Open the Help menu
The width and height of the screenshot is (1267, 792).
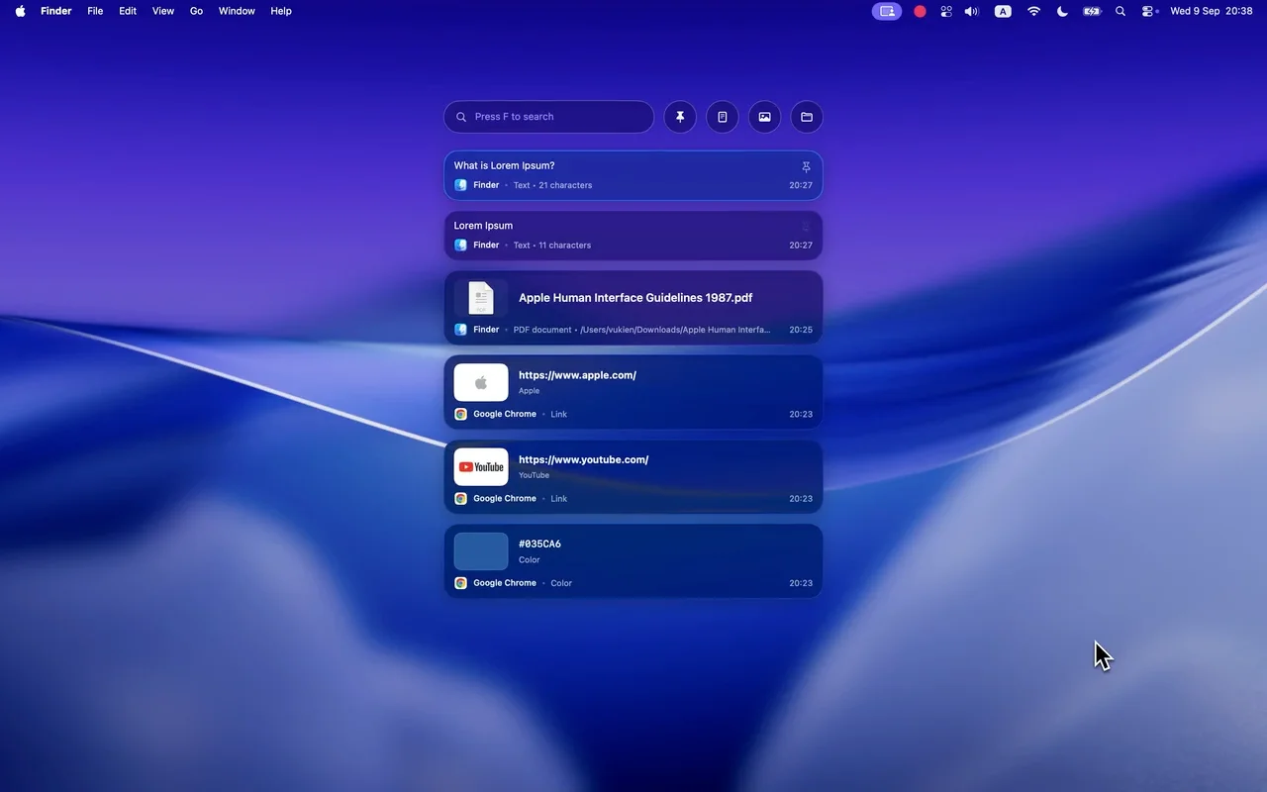[281, 11]
